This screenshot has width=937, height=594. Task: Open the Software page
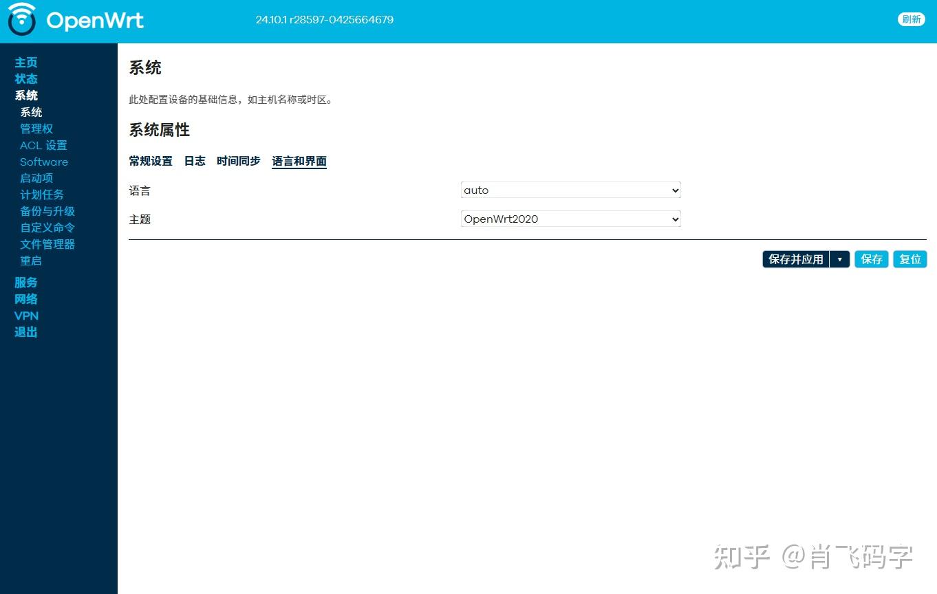[x=43, y=162]
